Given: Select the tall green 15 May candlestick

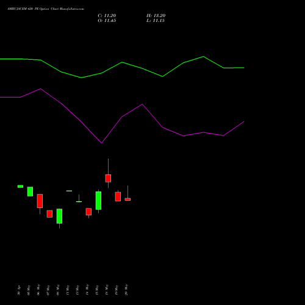Looking at the screenshot, I should (98, 201).
